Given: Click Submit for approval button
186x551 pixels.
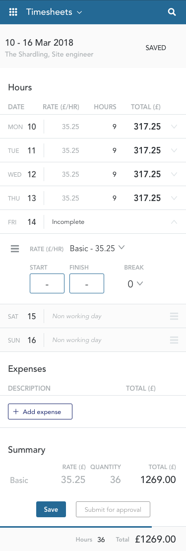Looking at the screenshot, I should coord(113,509).
